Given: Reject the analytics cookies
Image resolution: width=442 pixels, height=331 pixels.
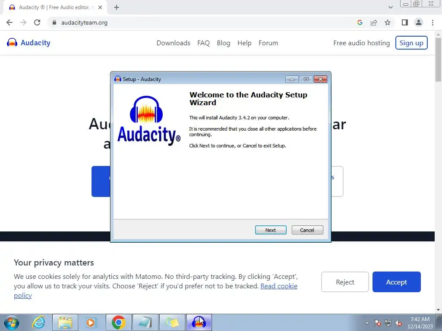Looking at the screenshot, I should [345, 282].
